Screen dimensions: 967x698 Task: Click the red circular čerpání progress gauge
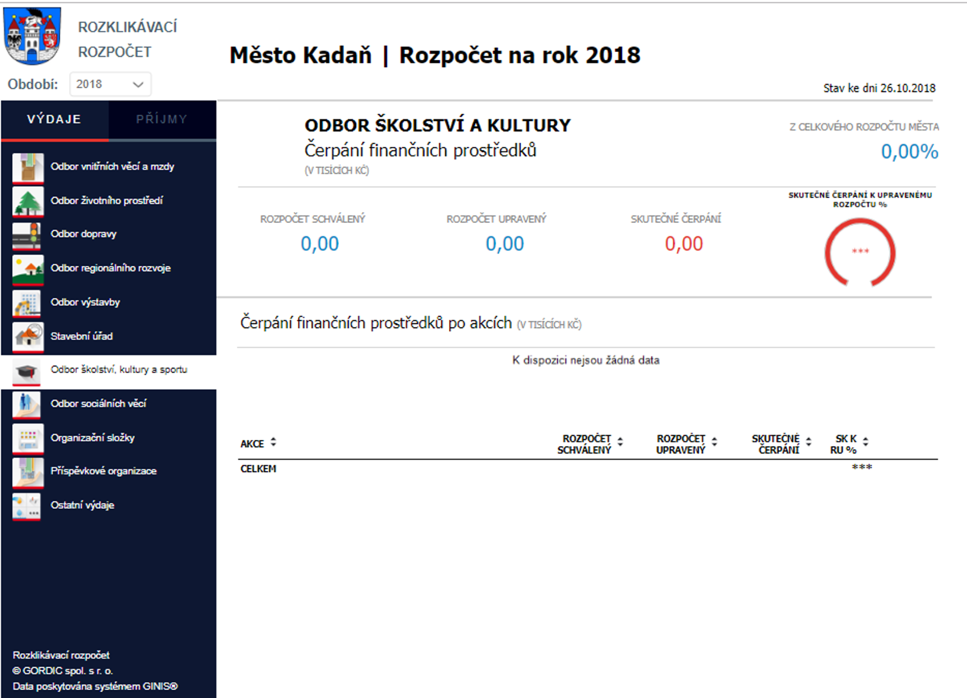[859, 252]
